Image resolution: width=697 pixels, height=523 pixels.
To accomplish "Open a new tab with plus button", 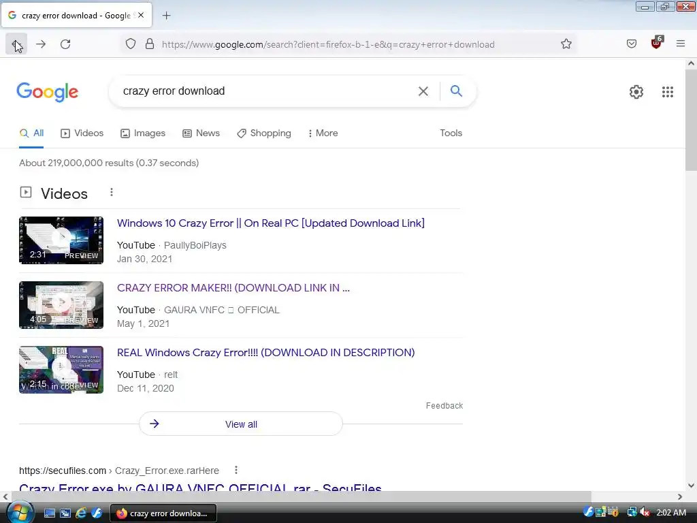I will point(166,16).
